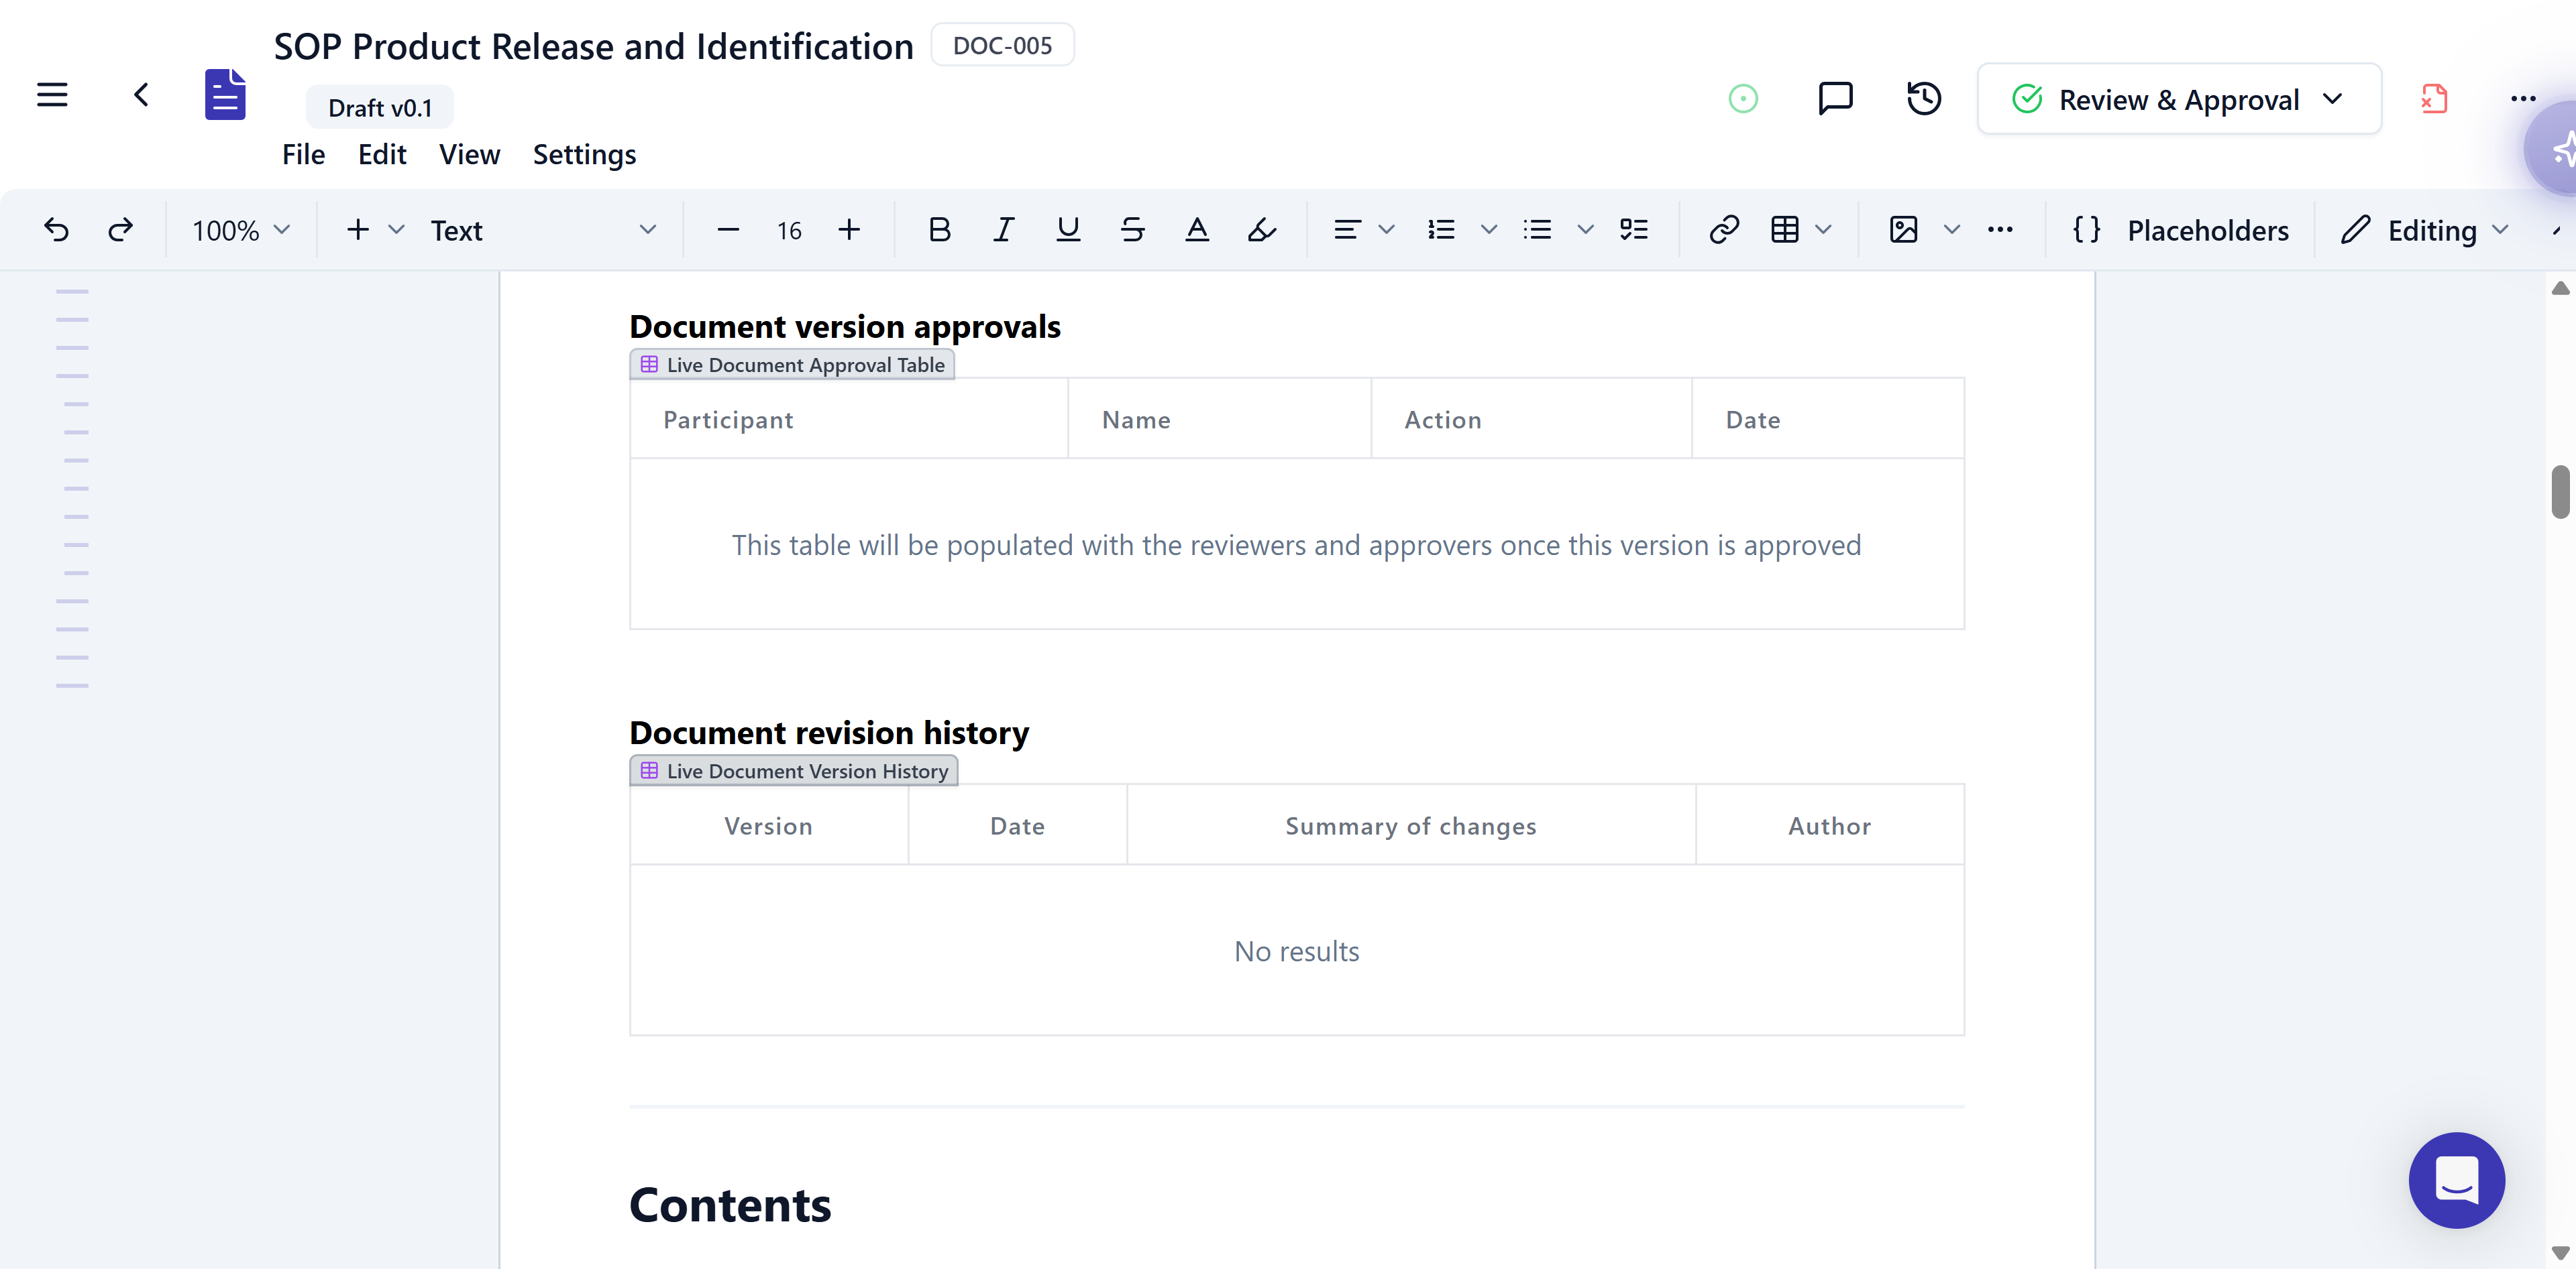The width and height of the screenshot is (2576, 1269).
Task: Click the font size value 16
Action: (789, 231)
